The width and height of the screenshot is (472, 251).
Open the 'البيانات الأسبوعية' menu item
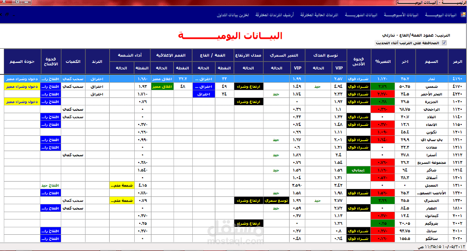[x=401, y=15]
